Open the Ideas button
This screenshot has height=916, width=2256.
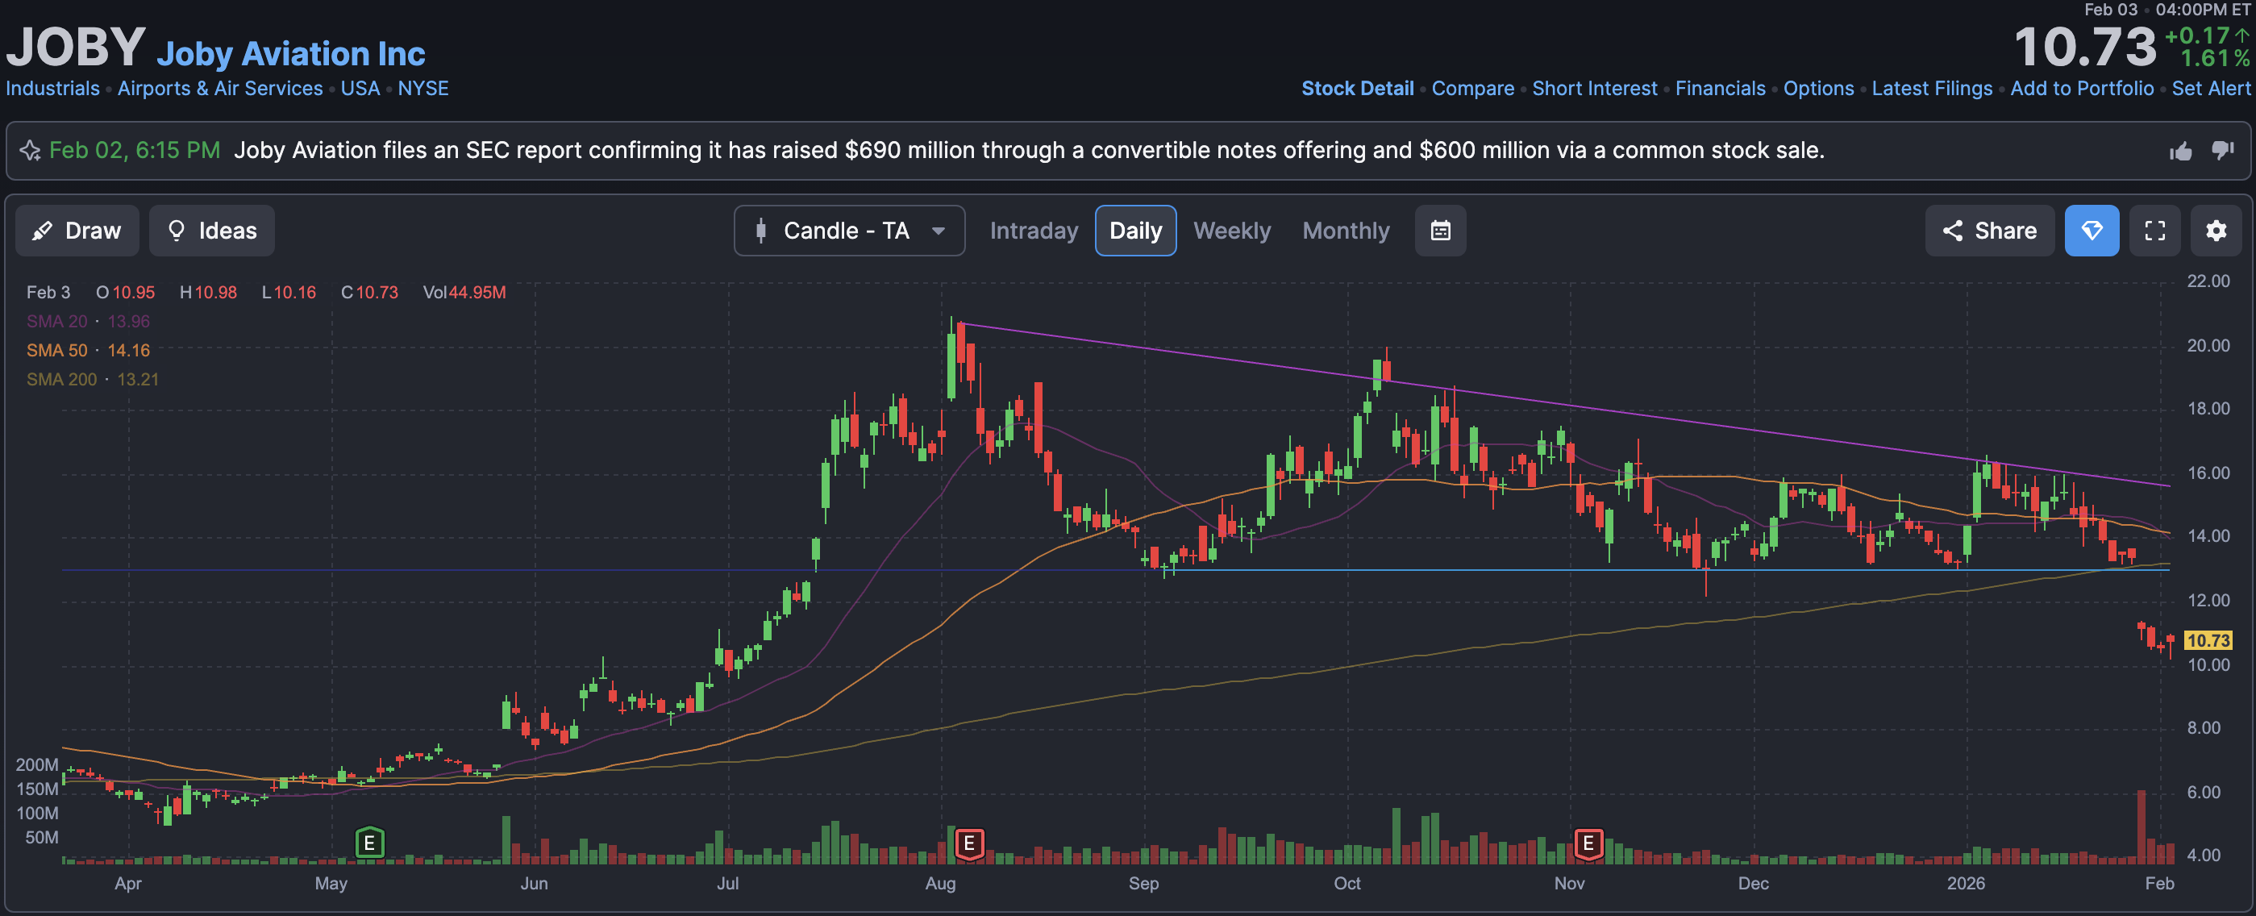click(x=211, y=231)
